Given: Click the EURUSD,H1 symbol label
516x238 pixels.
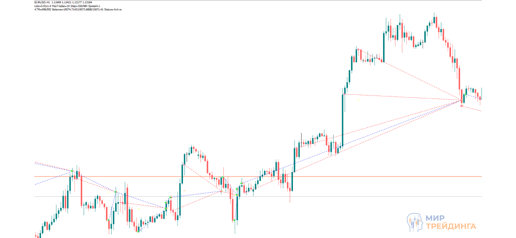Looking at the screenshot, I should (x=42, y=2).
